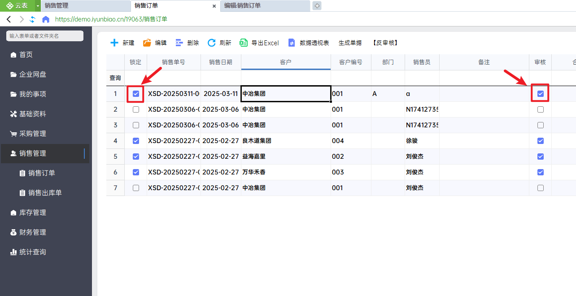The width and height of the screenshot is (576, 296).
Task: Click the 刷新 circular arrow icon
Action: coord(212,43)
